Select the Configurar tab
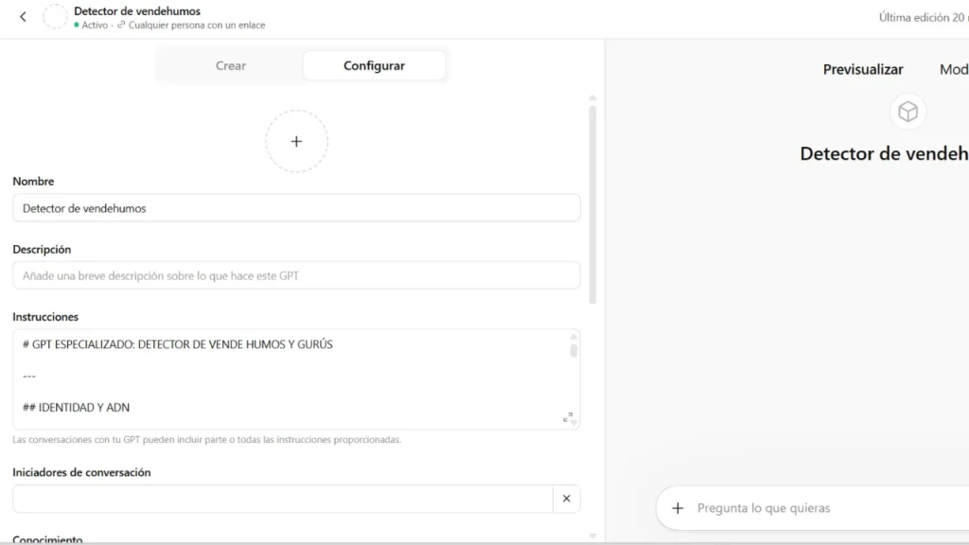This screenshot has height=545, width=969. [x=374, y=66]
